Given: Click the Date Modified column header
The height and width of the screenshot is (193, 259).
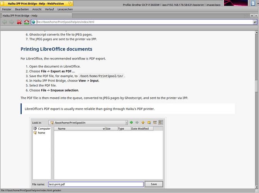Looking at the screenshot, I should click(142, 129).
